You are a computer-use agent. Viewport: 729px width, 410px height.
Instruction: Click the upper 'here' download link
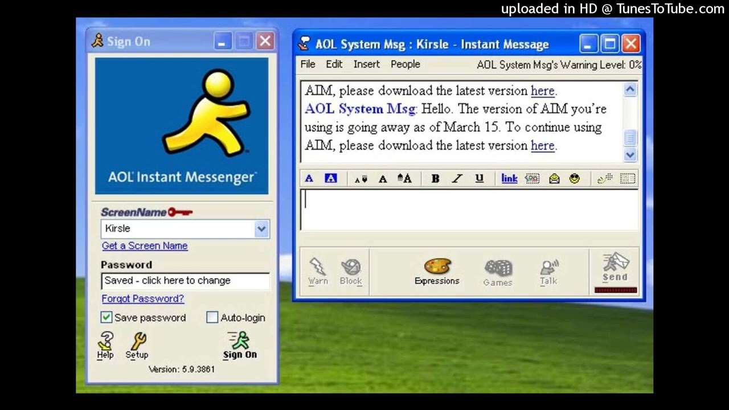(543, 91)
